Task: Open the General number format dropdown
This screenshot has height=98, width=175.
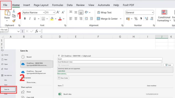Action: (x=152, y=12)
